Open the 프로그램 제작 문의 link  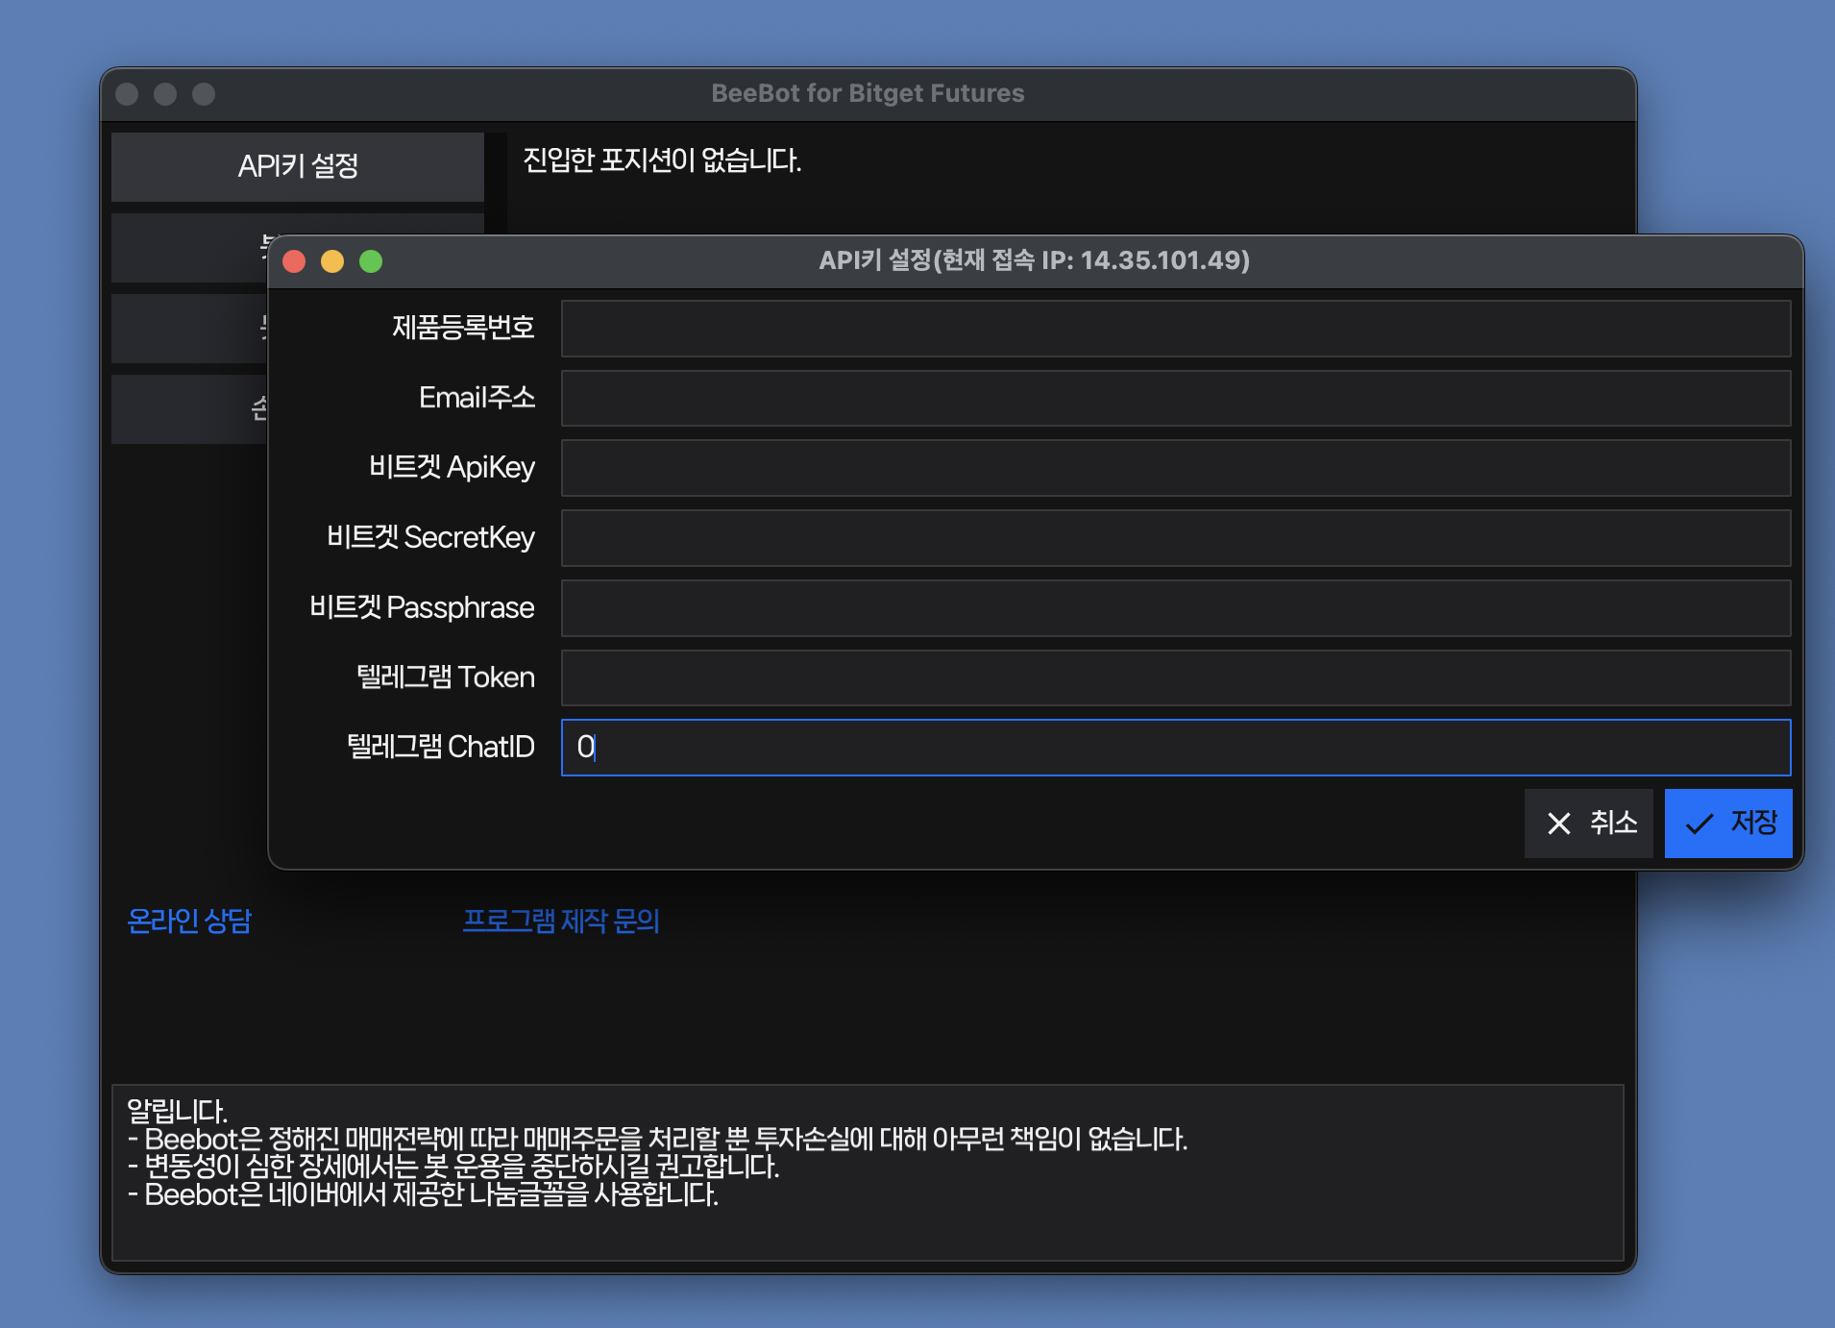click(x=561, y=921)
